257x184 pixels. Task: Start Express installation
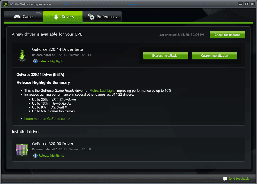165,56
